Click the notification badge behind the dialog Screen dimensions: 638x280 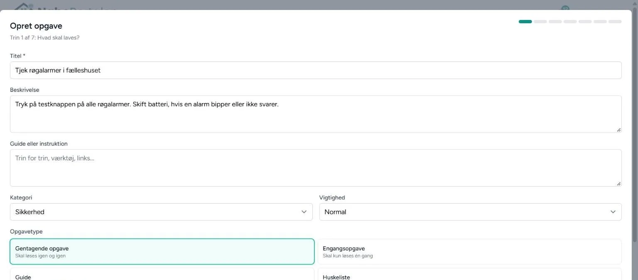point(565,8)
